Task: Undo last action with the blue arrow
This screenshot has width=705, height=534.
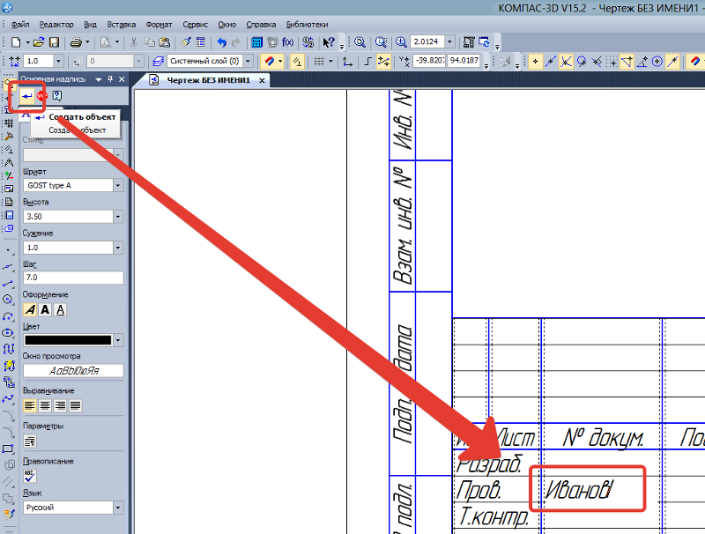Action: pos(221,42)
